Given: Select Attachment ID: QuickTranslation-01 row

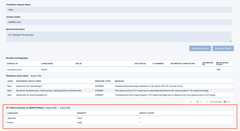Looking at the screenshot, I should (x=120, y=95).
